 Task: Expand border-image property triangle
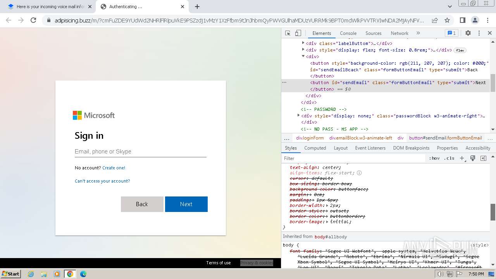pyautogui.click(x=327, y=222)
